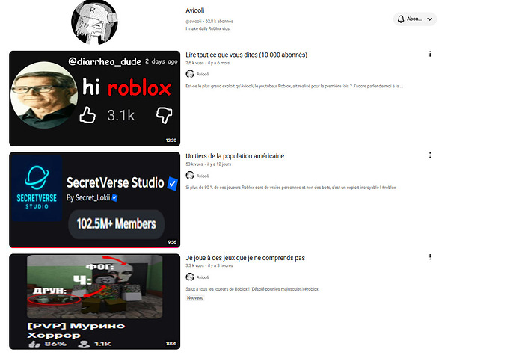
Task: Open menu for 'Je joue à des jeux' video
Action: [x=430, y=257]
